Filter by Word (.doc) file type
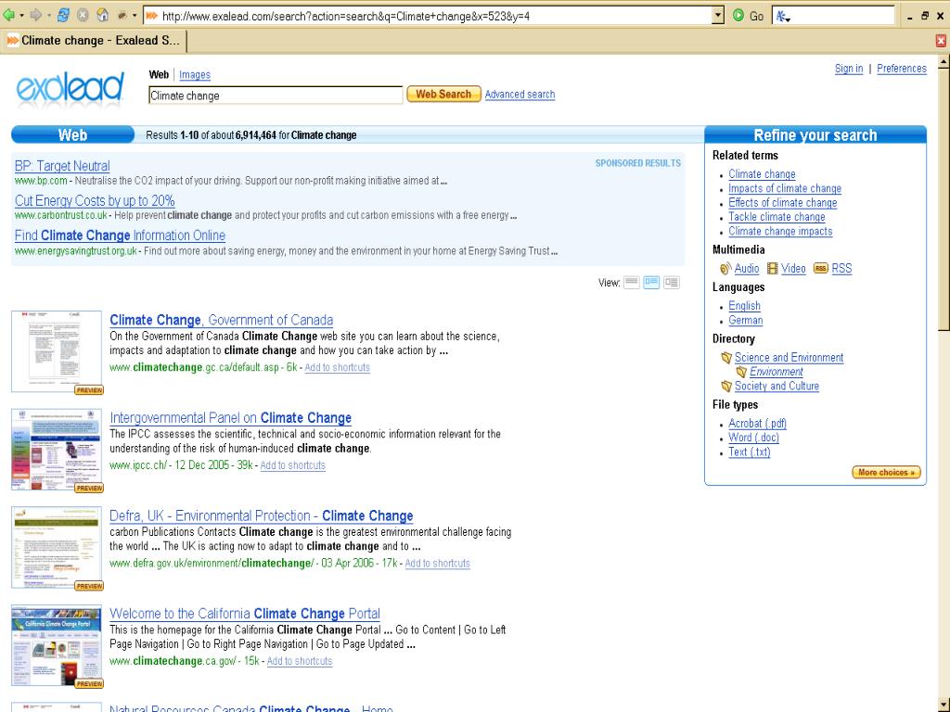The height and width of the screenshot is (712, 950). [753, 438]
